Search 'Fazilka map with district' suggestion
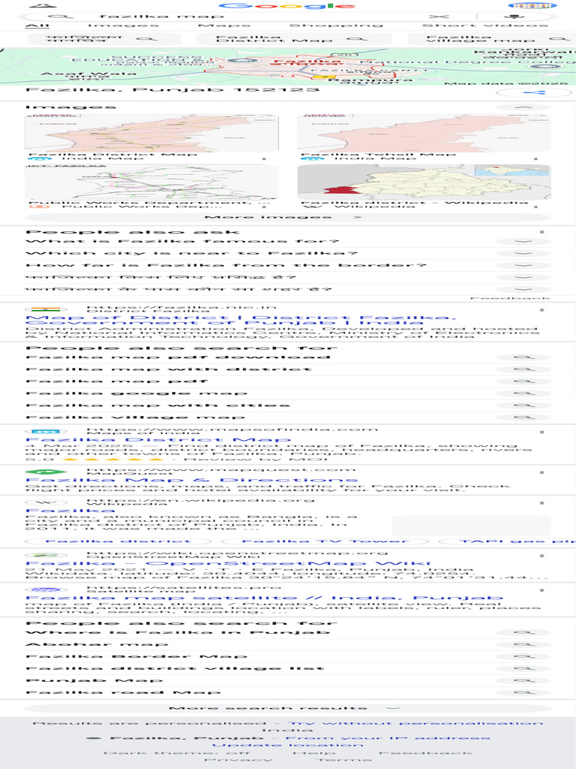The width and height of the screenshot is (576, 769). pyautogui.click(x=287, y=369)
